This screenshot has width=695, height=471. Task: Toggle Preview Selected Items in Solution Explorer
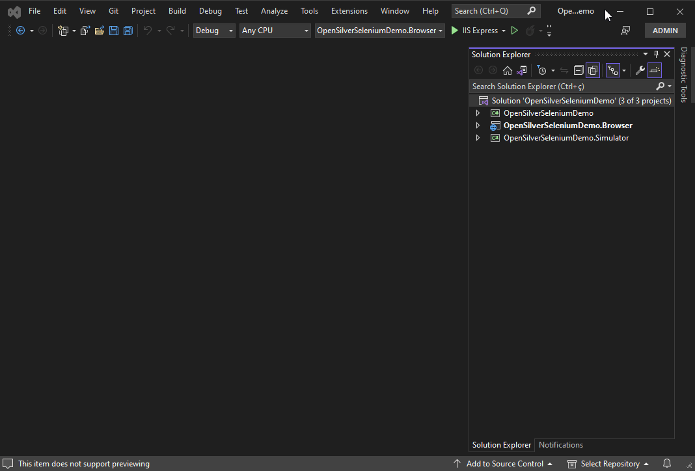654,70
